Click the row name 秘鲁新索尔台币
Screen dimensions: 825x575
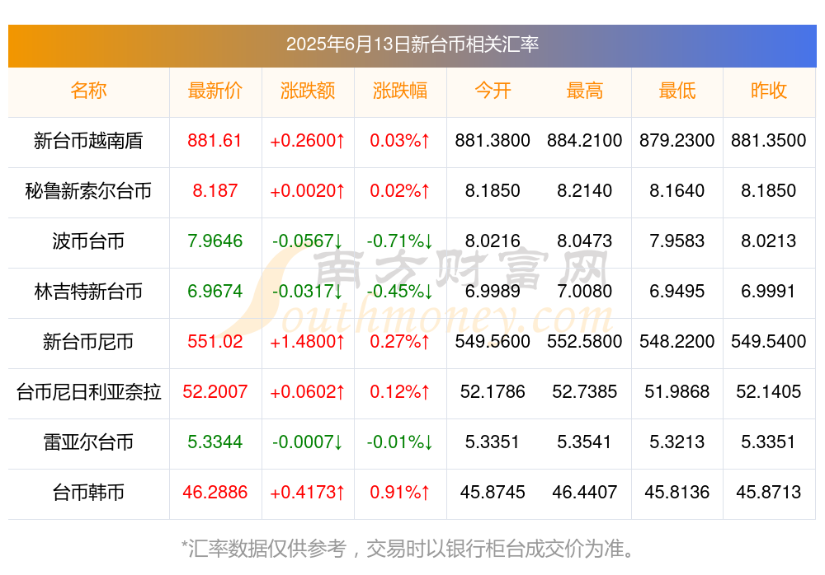88,191
